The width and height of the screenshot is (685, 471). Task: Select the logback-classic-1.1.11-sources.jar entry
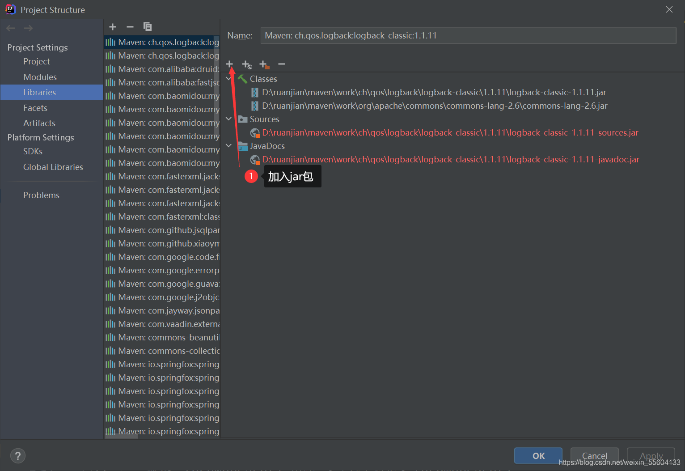[x=450, y=132]
